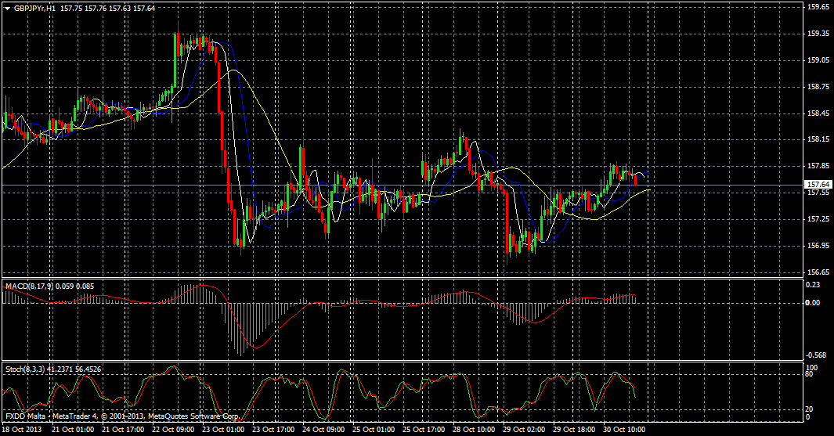Click the 158.45 price axis label

pos(818,114)
